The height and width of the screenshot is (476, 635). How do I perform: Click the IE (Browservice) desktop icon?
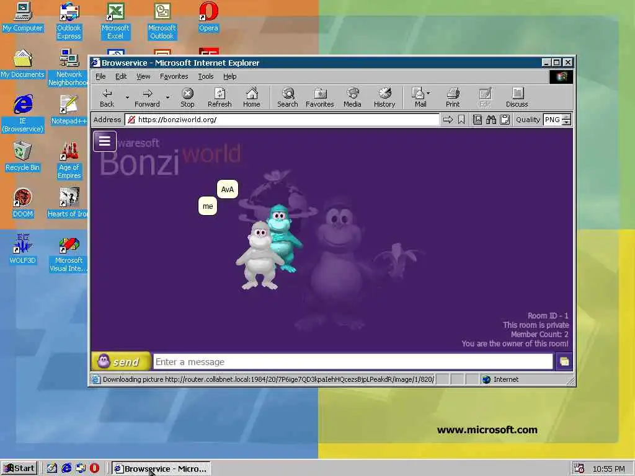23,114
